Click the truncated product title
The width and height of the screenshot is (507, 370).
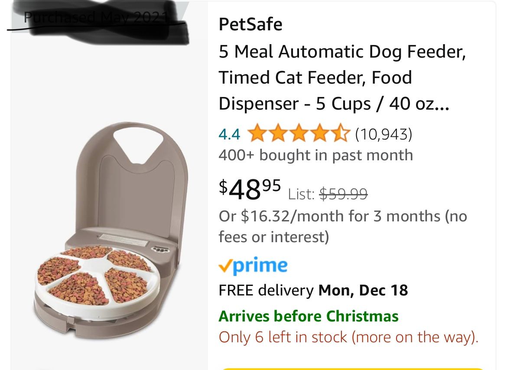coord(342,77)
